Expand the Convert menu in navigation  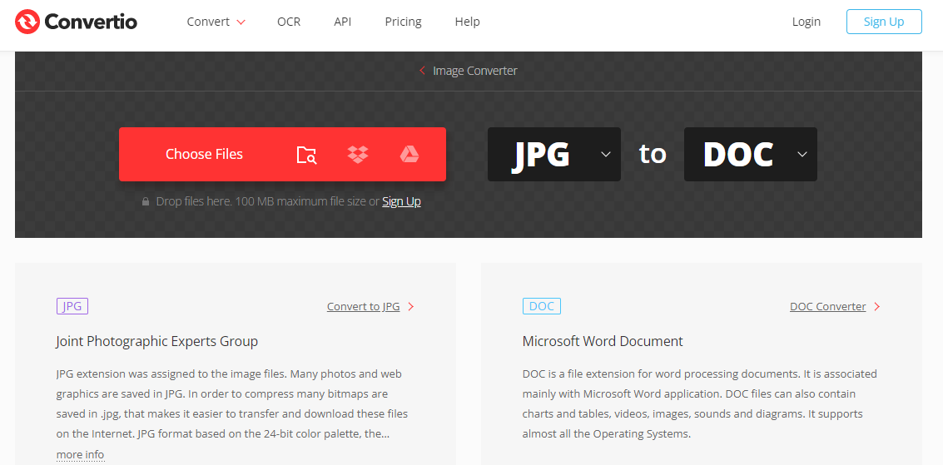point(216,22)
